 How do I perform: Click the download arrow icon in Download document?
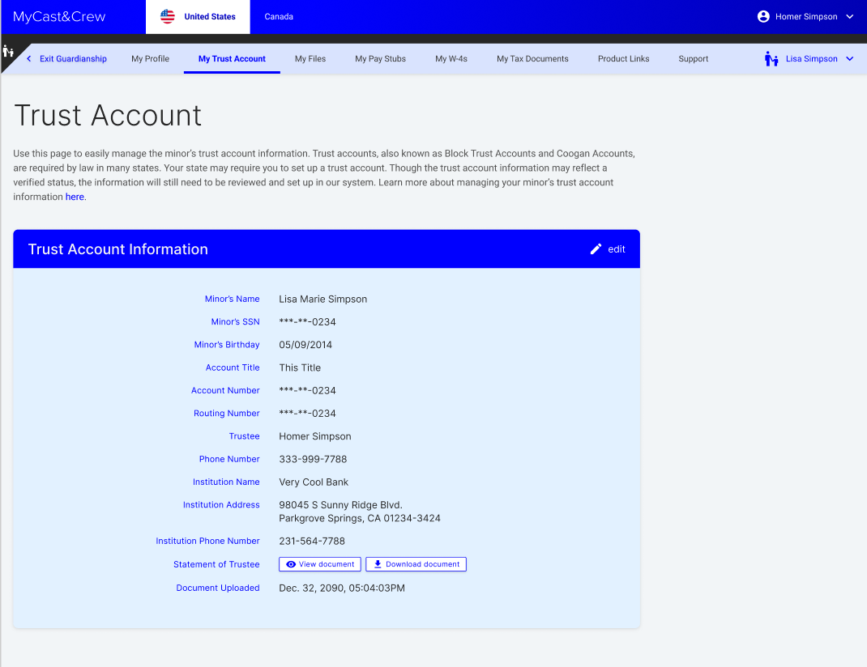point(378,564)
